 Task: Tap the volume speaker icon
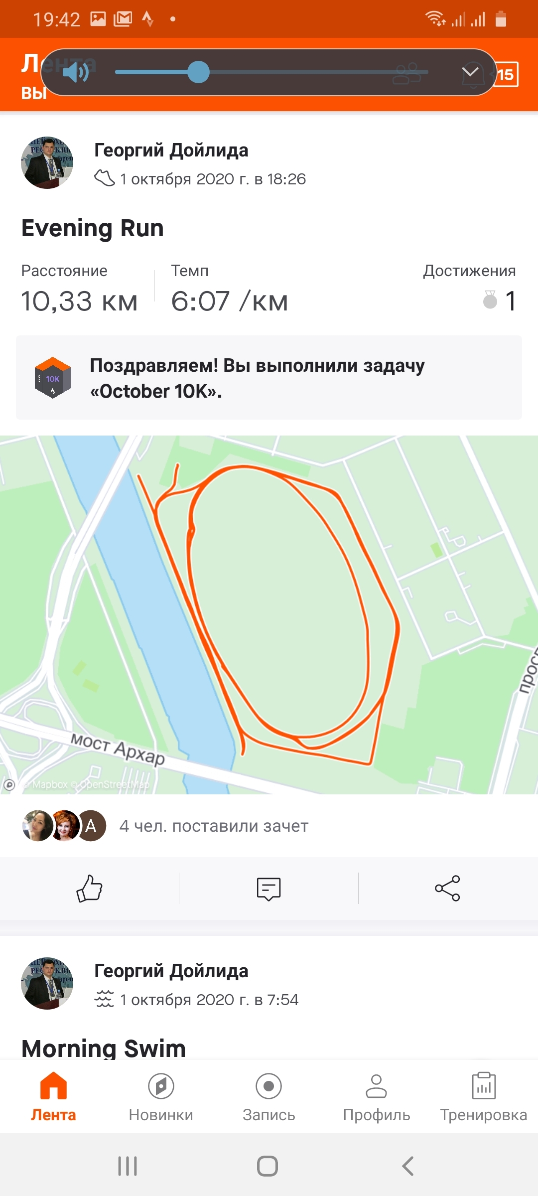point(75,72)
